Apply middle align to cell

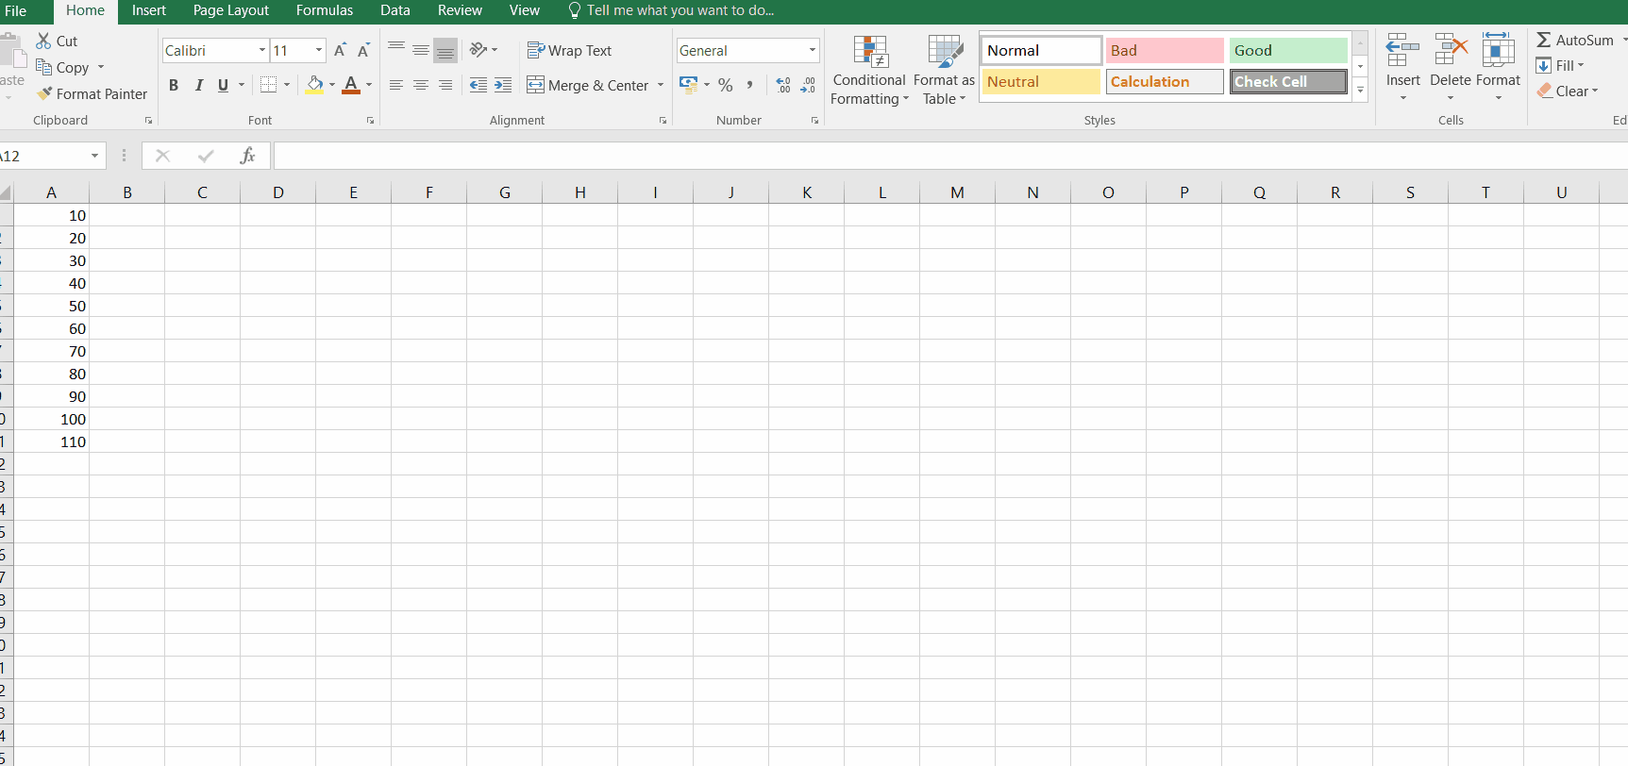click(x=421, y=50)
